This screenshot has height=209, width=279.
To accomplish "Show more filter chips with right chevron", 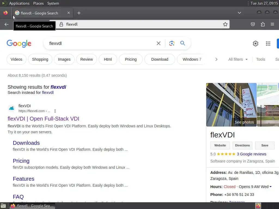I will (x=216, y=59).
